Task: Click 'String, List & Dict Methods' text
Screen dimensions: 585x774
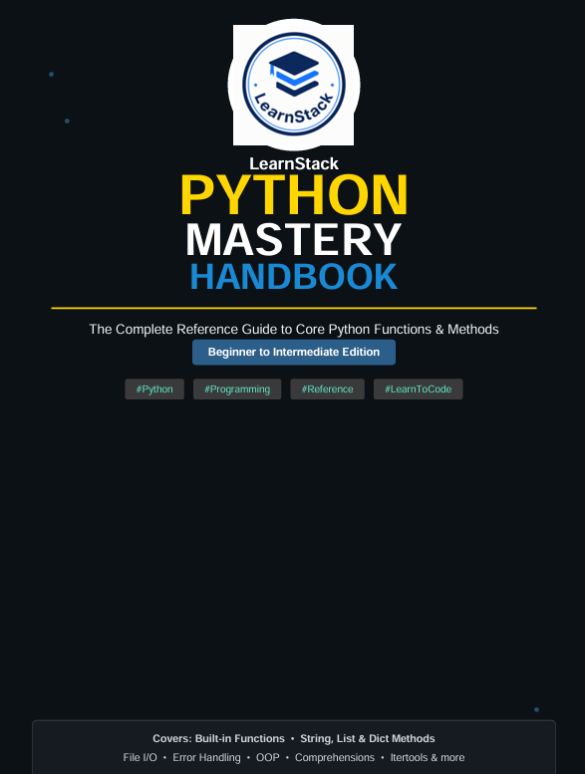Action: click(x=368, y=738)
